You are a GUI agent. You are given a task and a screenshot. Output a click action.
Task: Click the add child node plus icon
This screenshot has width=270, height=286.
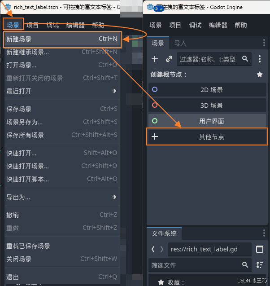coord(155,59)
